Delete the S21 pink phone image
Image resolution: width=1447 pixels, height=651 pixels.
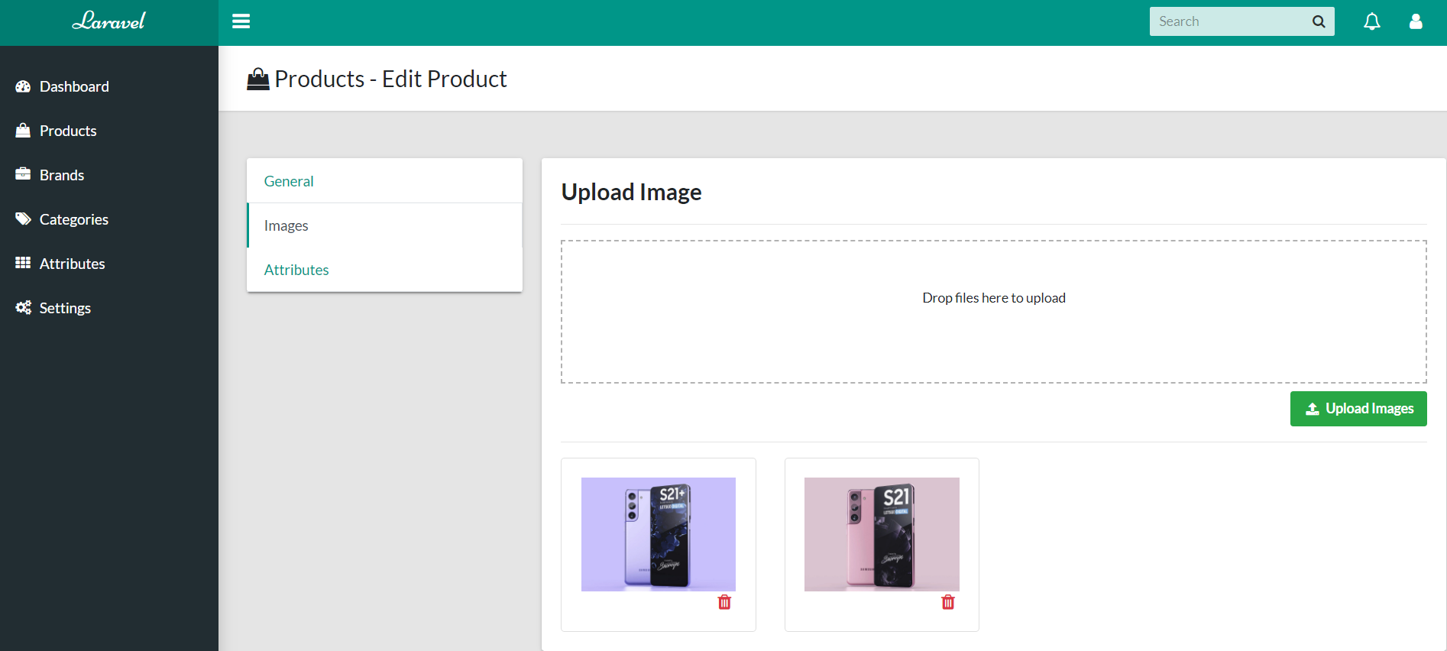tap(948, 602)
